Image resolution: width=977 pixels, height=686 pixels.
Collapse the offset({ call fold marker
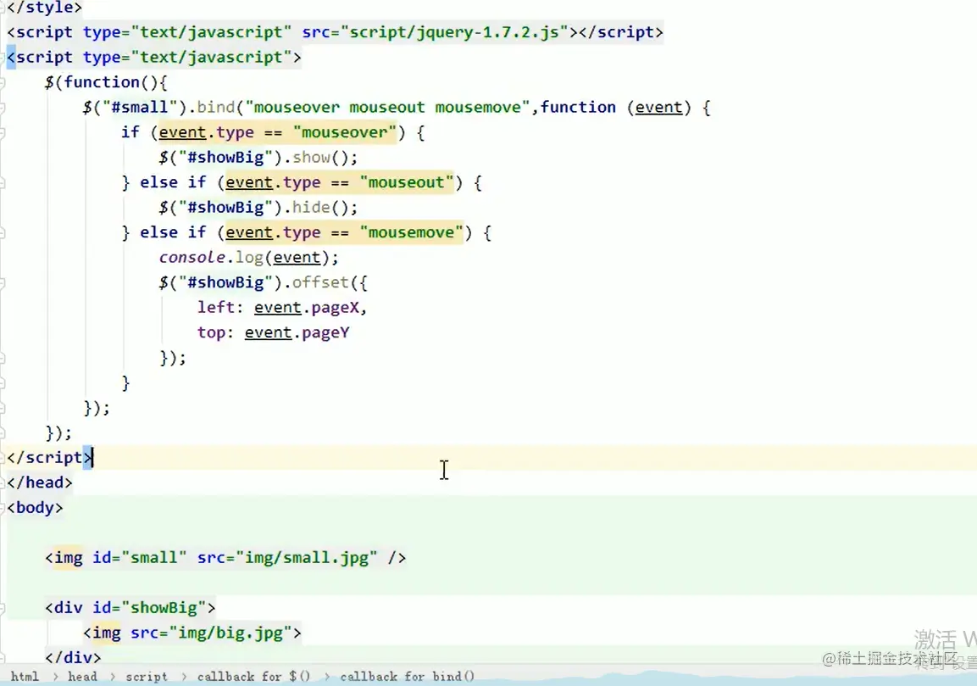2,282
